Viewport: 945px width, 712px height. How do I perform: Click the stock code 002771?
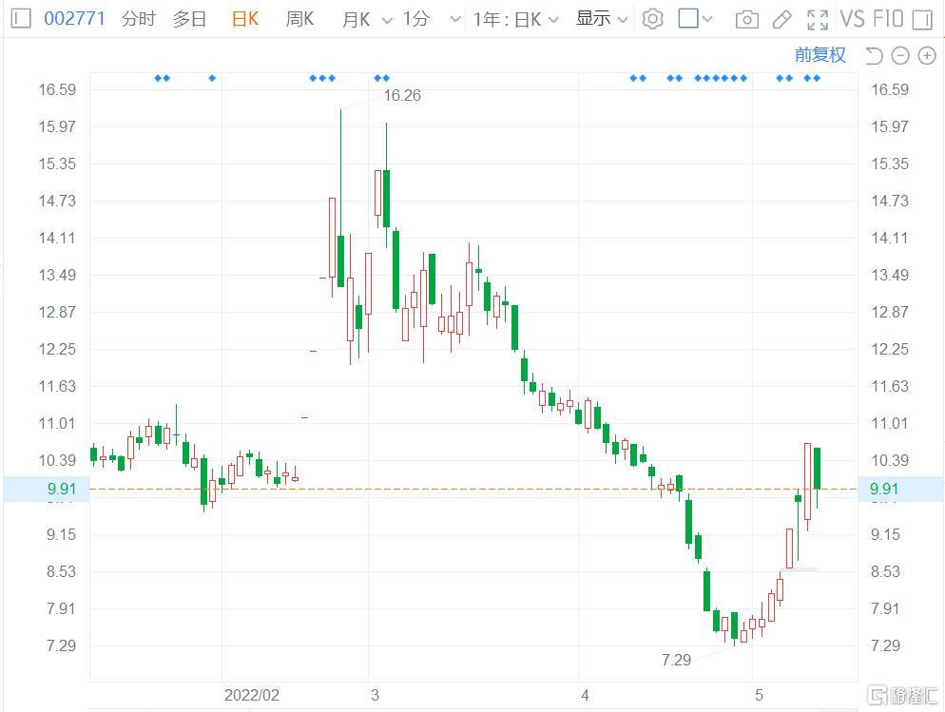tap(74, 19)
